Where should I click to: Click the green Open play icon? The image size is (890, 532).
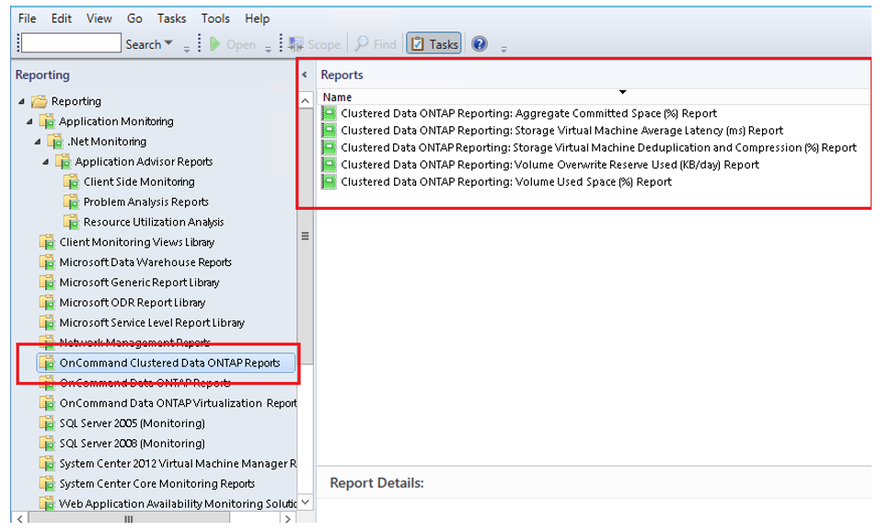[x=214, y=43]
